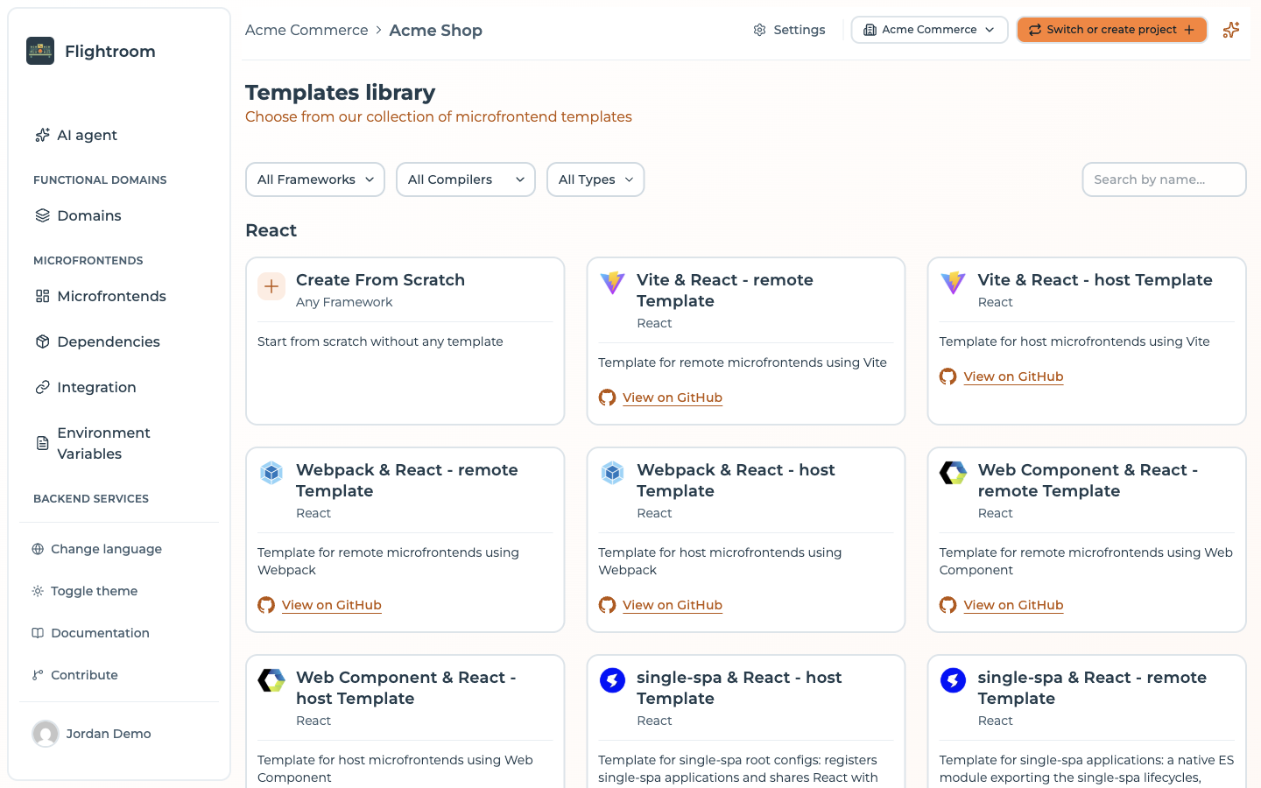The image size is (1261, 788).
Task: Click the Microfrontends grid icon in sidebar
Action: (42, 296)
